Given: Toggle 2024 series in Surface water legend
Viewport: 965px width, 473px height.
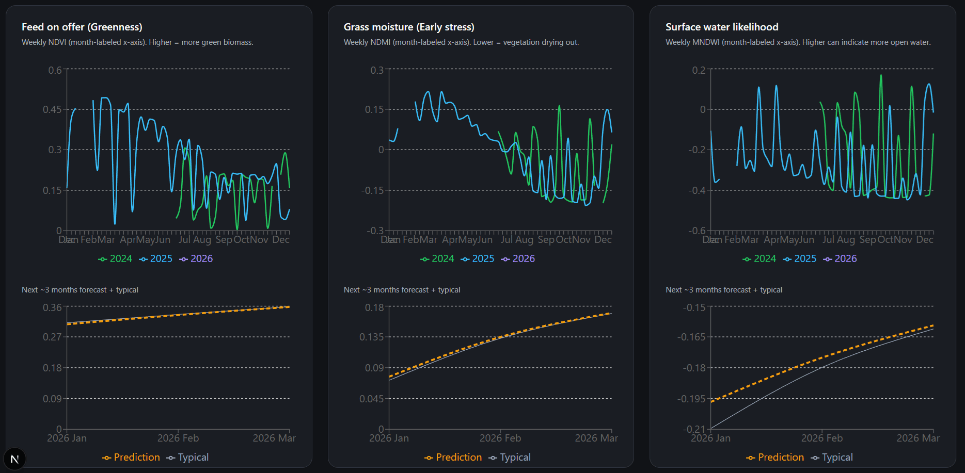Looking at the screenshot, I should click(x=759, y=259).
